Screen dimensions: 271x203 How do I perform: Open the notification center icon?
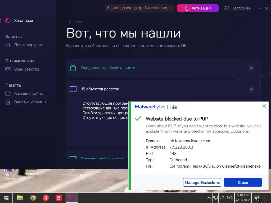257,198
